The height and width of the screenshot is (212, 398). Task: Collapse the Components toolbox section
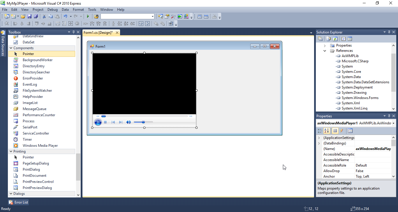tap(11, 48)
